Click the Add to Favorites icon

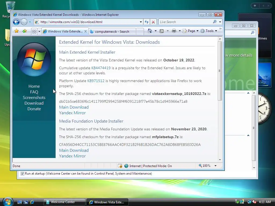tap(24, 31)
